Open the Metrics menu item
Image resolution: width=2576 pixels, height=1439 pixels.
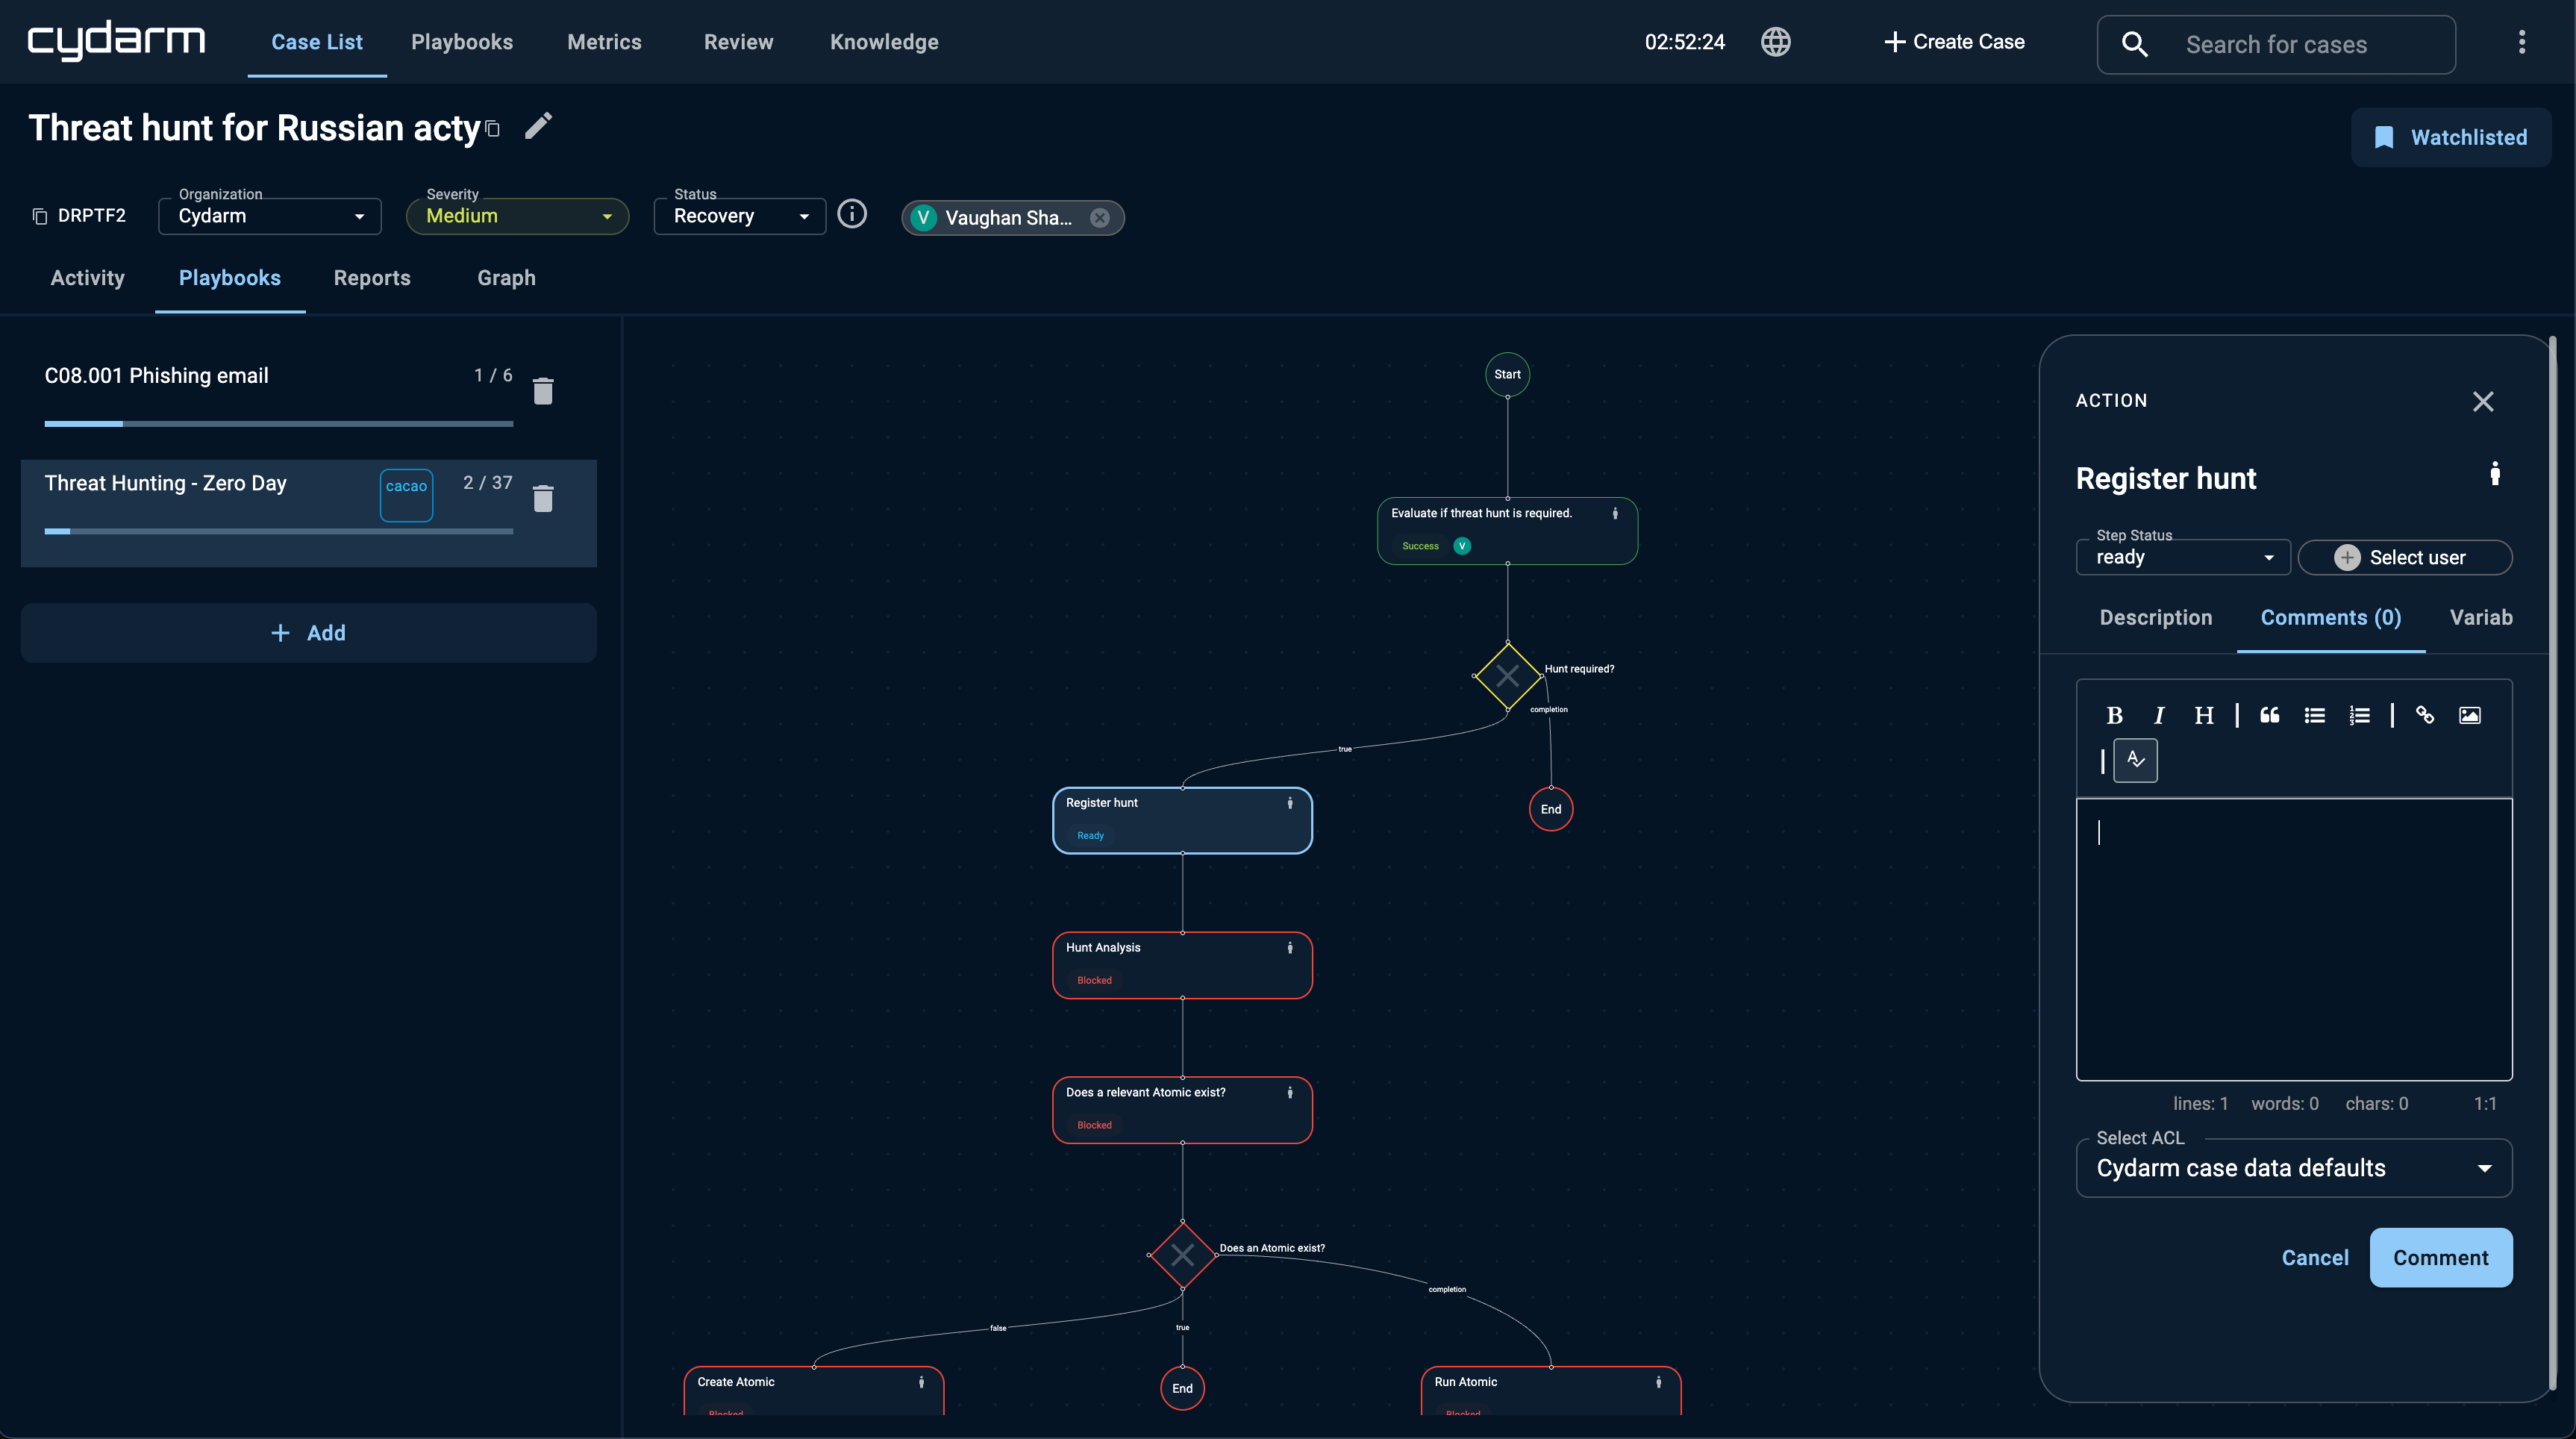pyautogui.click(x=604, y=42)
